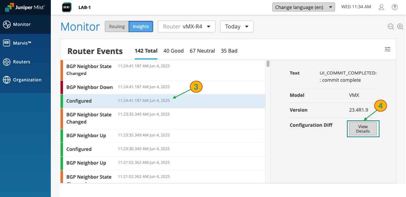Open Organization globe icon
This screenshot has height=197, width=406.
[7, 80]
